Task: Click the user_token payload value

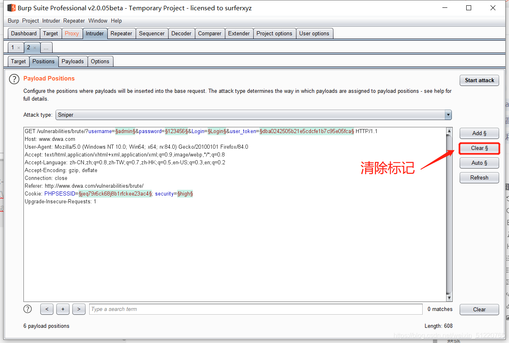Action: click(307, 131)
